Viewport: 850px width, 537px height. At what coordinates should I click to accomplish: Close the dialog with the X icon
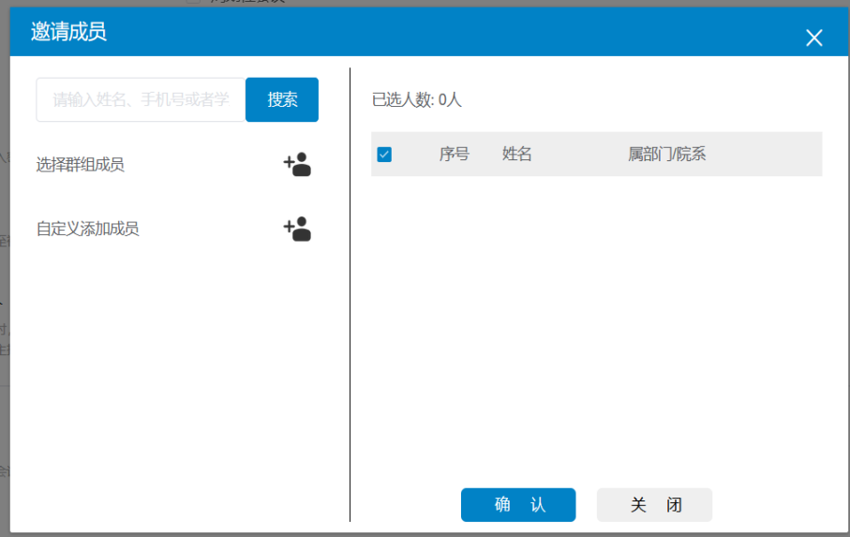813,37
